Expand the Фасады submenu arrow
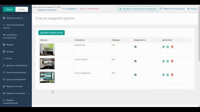 (x=28, y=52)
